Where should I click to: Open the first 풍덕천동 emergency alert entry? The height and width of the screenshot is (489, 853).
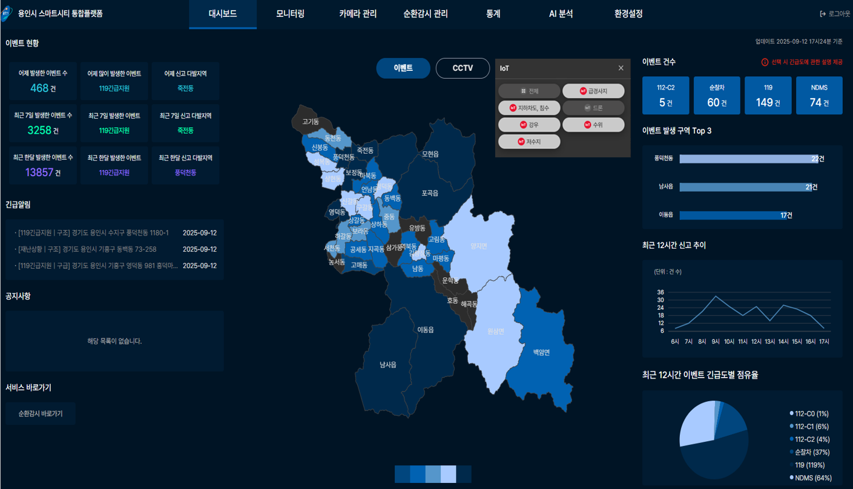(x=94, y=233)
